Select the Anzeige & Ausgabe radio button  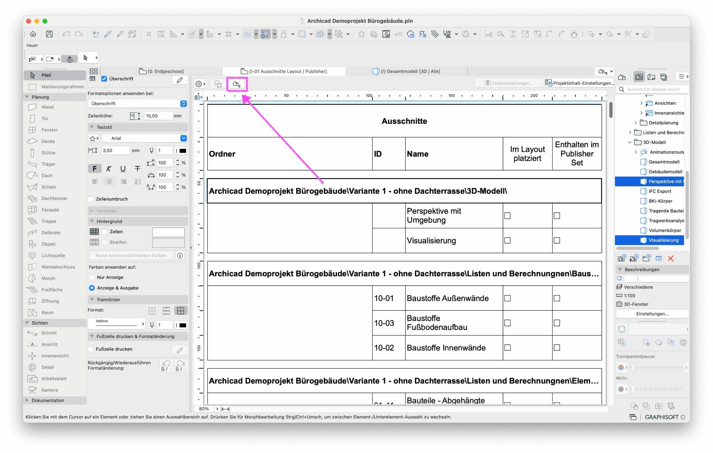[x=92, y=288]
